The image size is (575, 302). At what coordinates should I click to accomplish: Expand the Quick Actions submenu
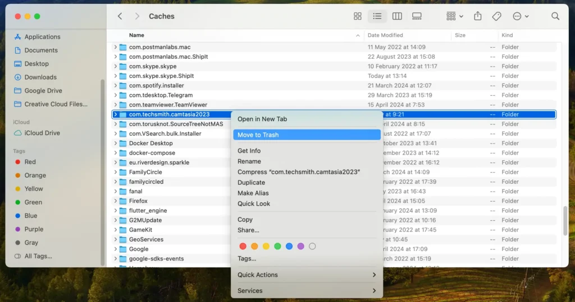pos(307,275)
